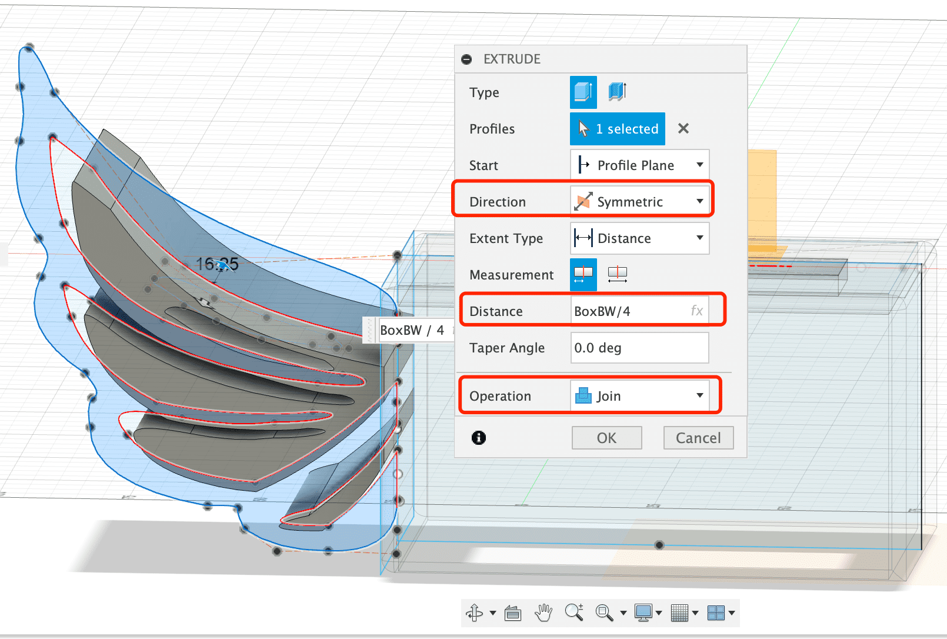Open the Operation 'Join' dropdown

(640, 396)
